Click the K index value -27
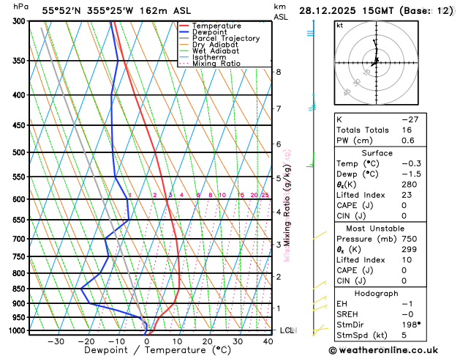 [x=410, y=119]
